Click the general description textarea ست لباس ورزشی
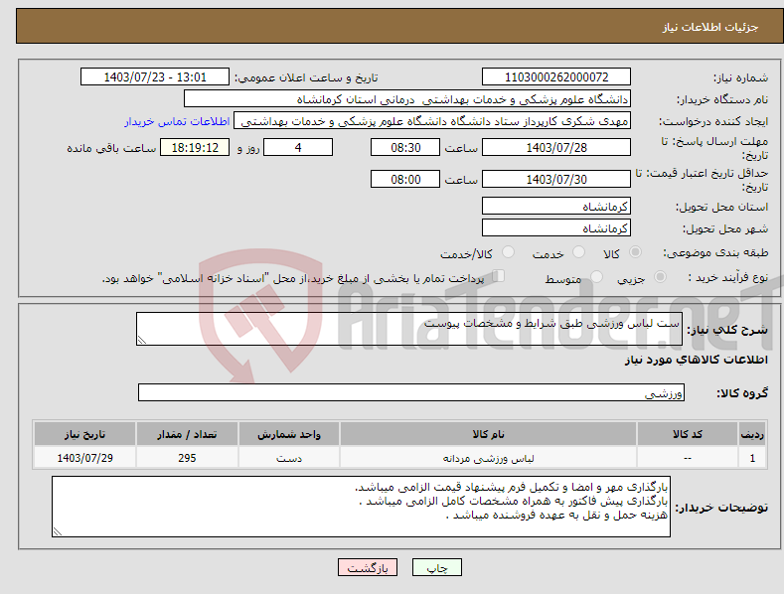Image resolution: width=784 pixels, height=594 pixels. pyautogui.click(x=409, y=329)
